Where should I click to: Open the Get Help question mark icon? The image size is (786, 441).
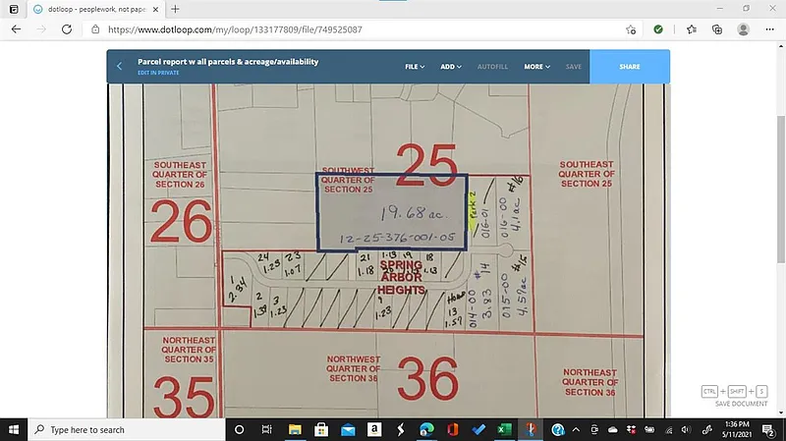click(557, 429)
